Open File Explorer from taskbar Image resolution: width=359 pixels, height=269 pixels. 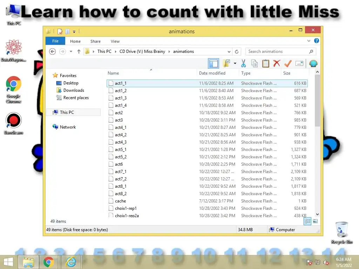(28, 262)
